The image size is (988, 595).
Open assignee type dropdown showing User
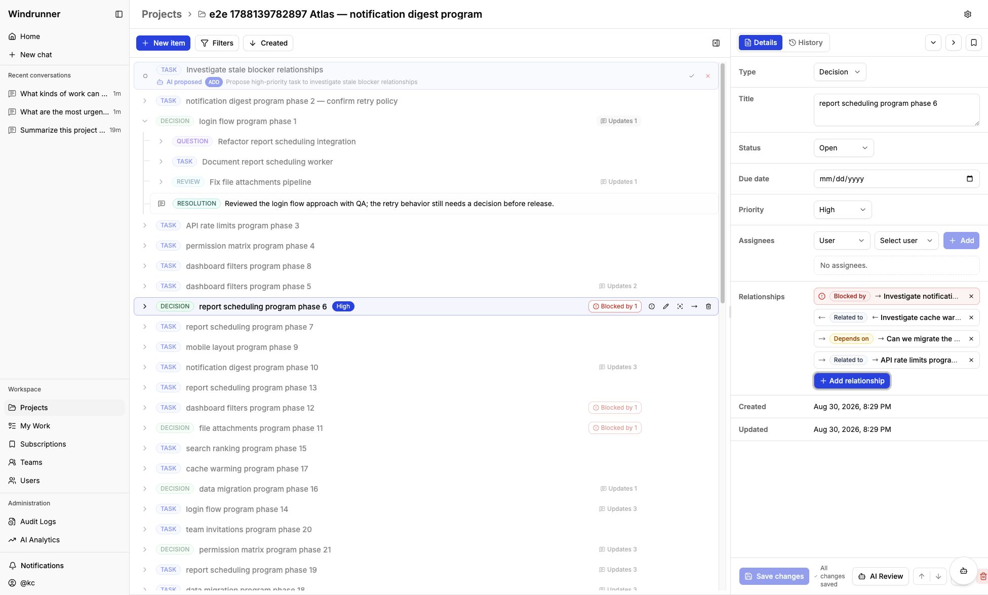click(842, 241)
